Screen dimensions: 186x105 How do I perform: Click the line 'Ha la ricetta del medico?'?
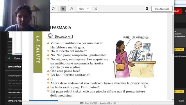pyautogui.click(x=69, y=51)
